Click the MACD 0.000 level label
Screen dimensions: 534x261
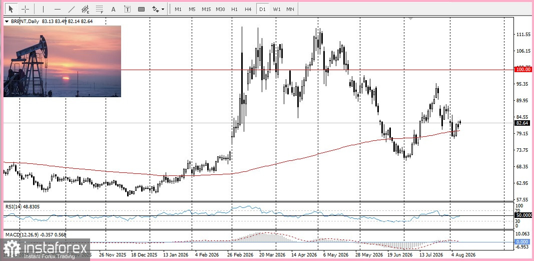(x=523, y=241)
